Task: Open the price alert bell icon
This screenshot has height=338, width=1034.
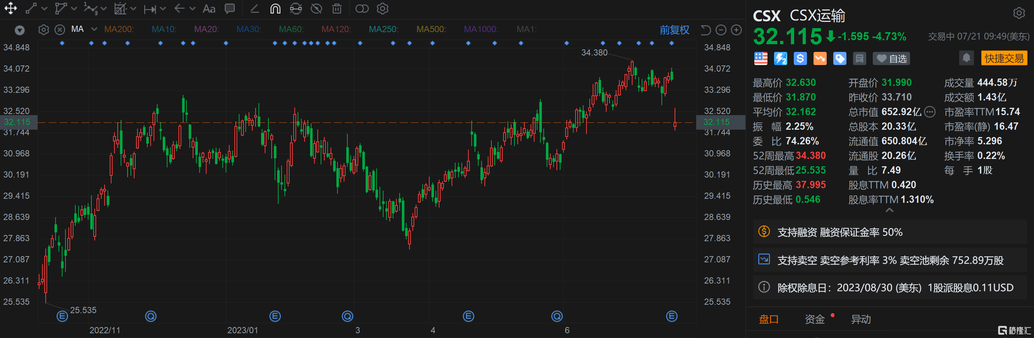Action: (966, 58)
